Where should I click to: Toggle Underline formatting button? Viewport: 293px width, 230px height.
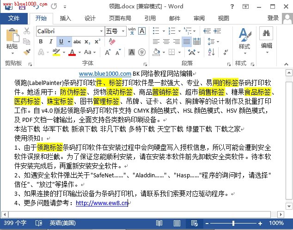coord(61,42)
